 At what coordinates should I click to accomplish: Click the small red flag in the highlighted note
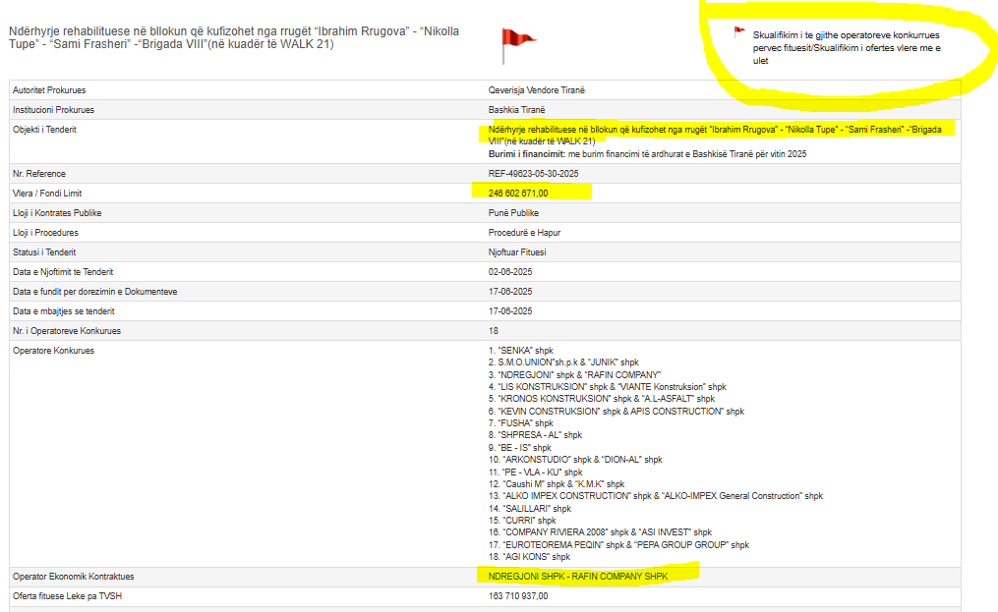739,31
